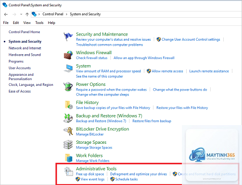
Task: Click Restore files from backup
Action: (x=152, y=121)
